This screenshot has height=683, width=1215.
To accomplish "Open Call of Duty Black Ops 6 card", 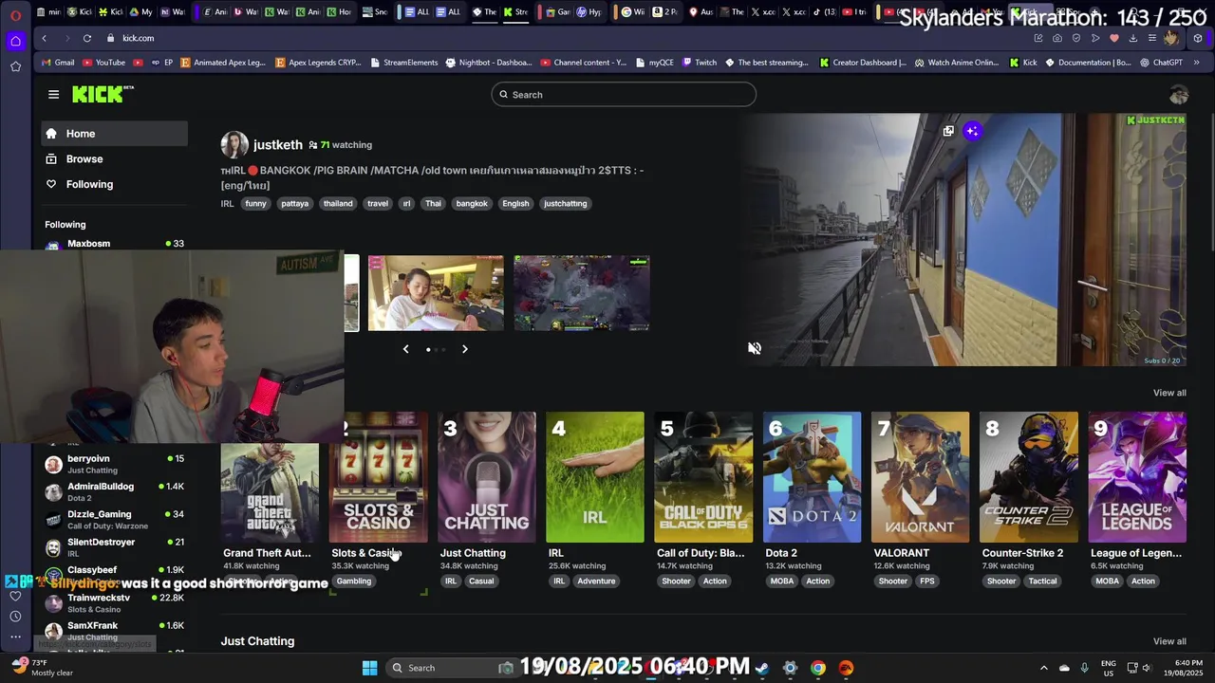I will coord(703,477).
